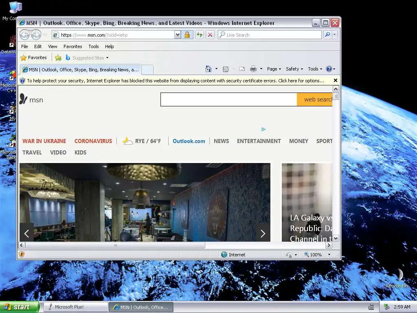Image resolution: width=417 pixels, height=313 pixels.
Task: Click the Read Mail envelope icon
Action: pyautogui.click(x=242, y=69)
